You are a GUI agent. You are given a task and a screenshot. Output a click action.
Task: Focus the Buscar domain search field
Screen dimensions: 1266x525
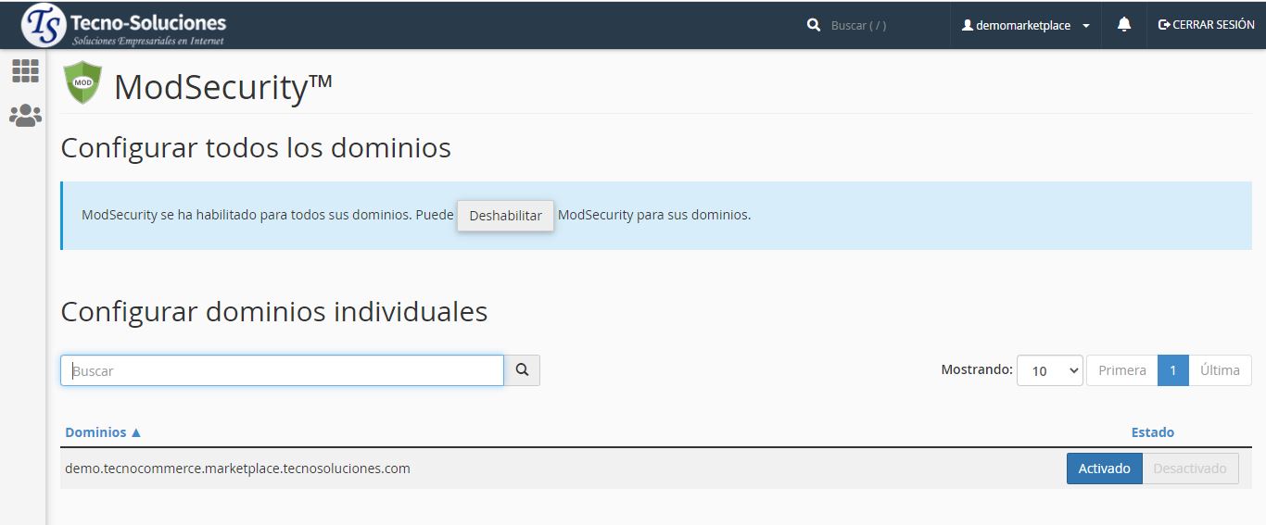[x=282, y=370]
